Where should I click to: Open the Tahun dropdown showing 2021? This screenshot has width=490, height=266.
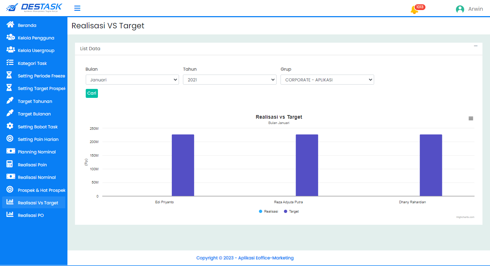pos(230,80)
